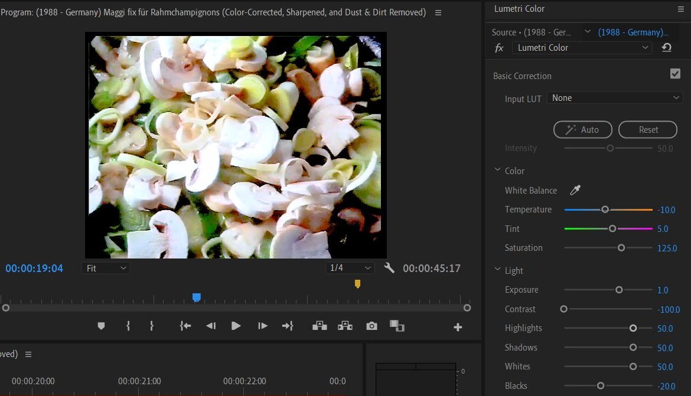Viewport: 691px width, 396px height.
Task: Open the 1/4 playback resolution dropdown
Action: point(350,268)
